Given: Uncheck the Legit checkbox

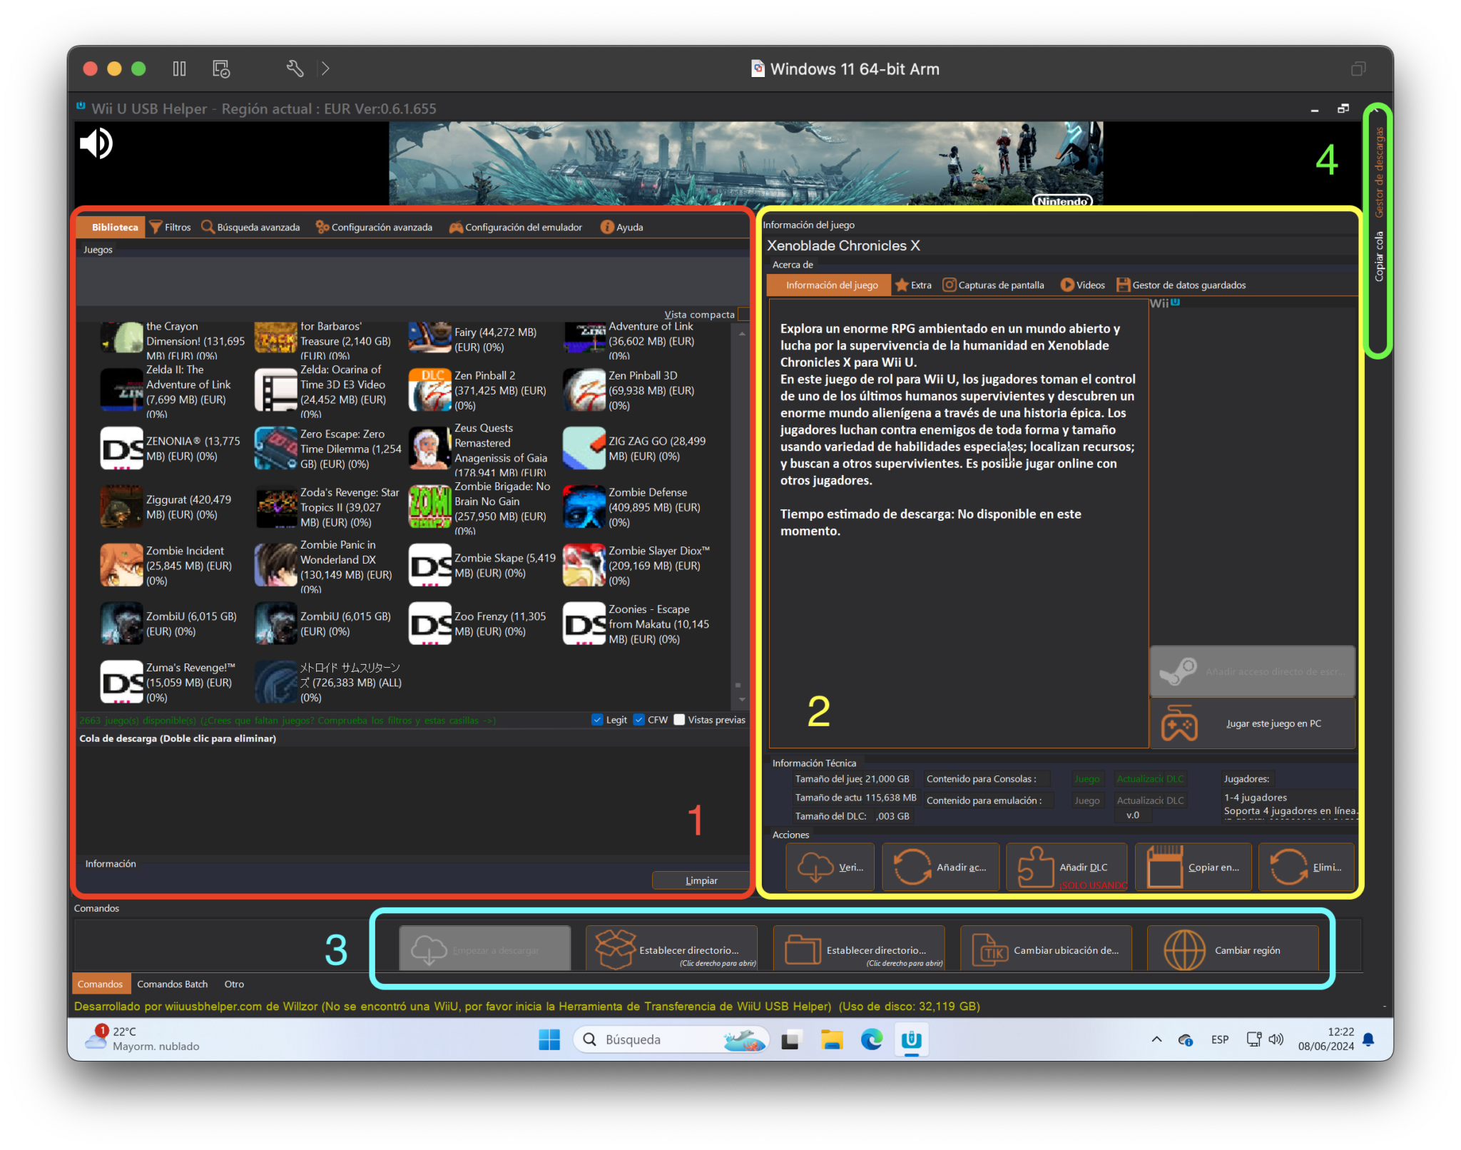Looking at the screenshot, I should click(x=597, y=719).
